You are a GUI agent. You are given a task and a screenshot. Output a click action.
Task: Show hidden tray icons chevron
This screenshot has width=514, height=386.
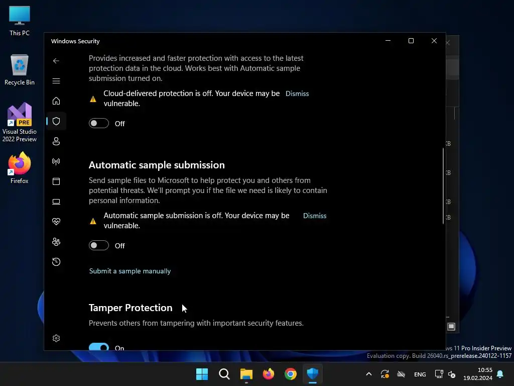click(x=369, y=374)
